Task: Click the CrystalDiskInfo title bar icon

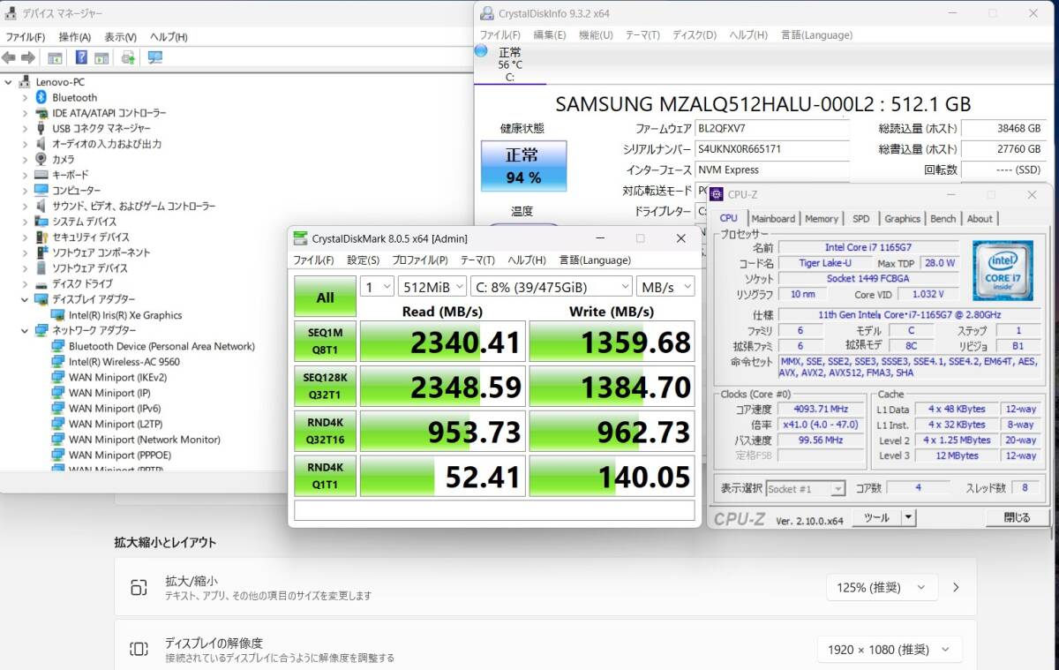Action: (486, 13)
